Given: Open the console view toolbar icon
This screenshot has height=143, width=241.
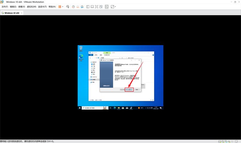Looking at the screenshot, I should (107, 7).
